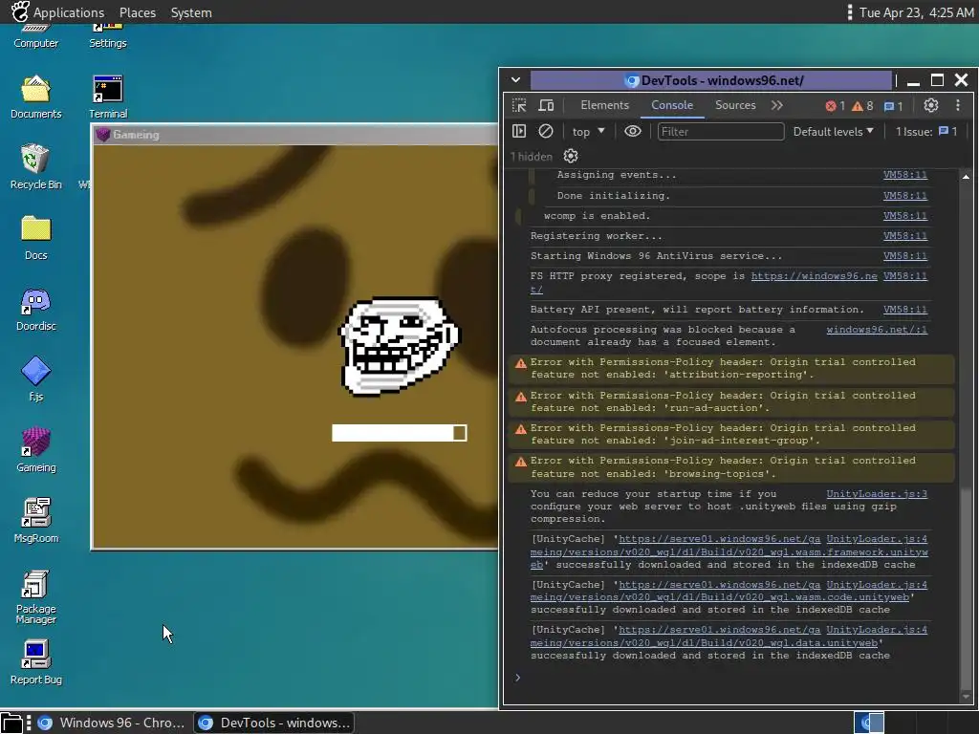Click the Gameing loading progress bar
This screenshot has width=979, height=734.
(x=399, y=433)
